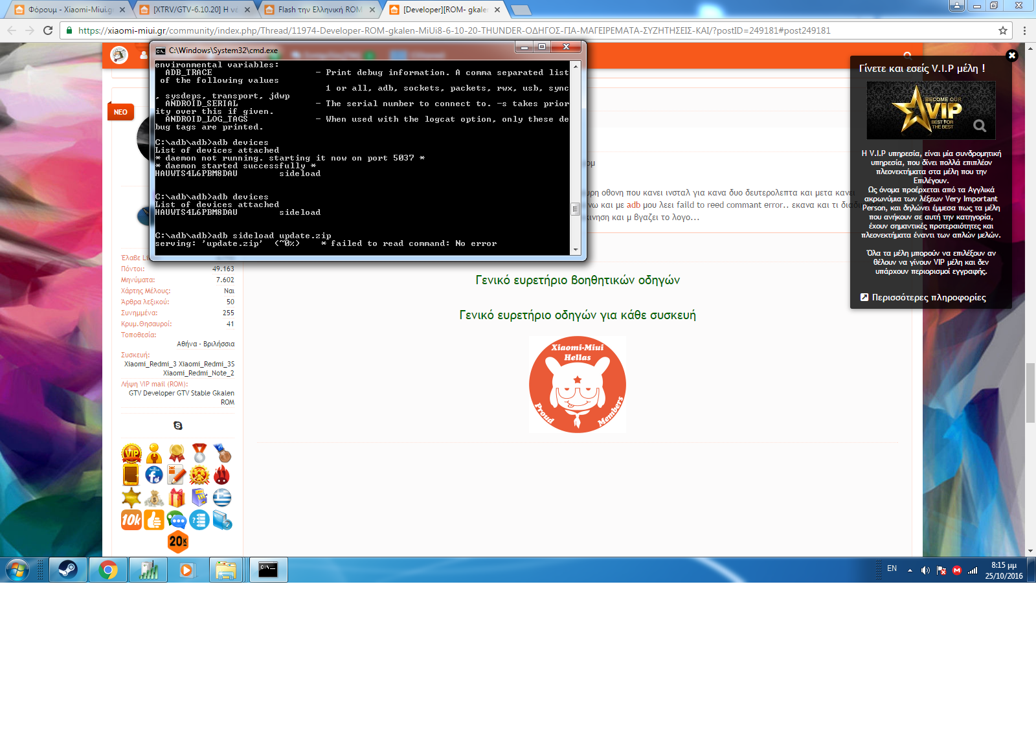The width and height of the screenshot is (1036, 749).
Task: Switch to the Φόρουμ - Xiaomi-Miui tab
Action: click(70, 10)
